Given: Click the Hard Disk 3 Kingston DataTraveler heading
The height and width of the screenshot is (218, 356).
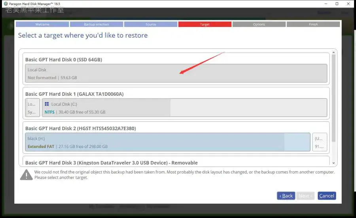Looking at the screenshot, I should [112, 163].
